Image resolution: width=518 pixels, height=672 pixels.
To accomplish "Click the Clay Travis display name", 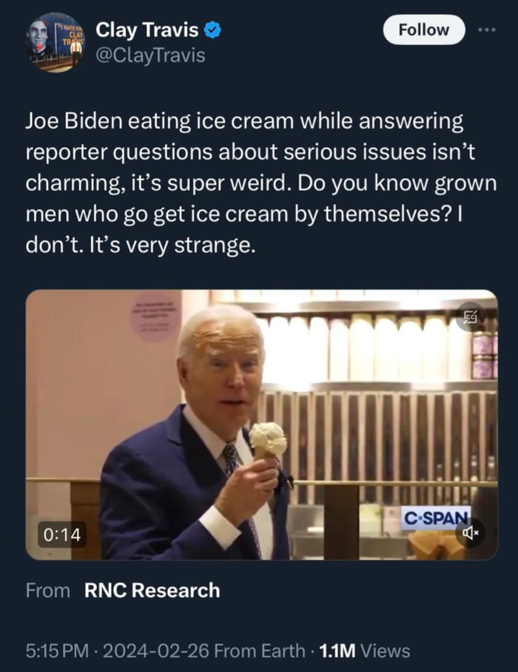I will 148,30.
